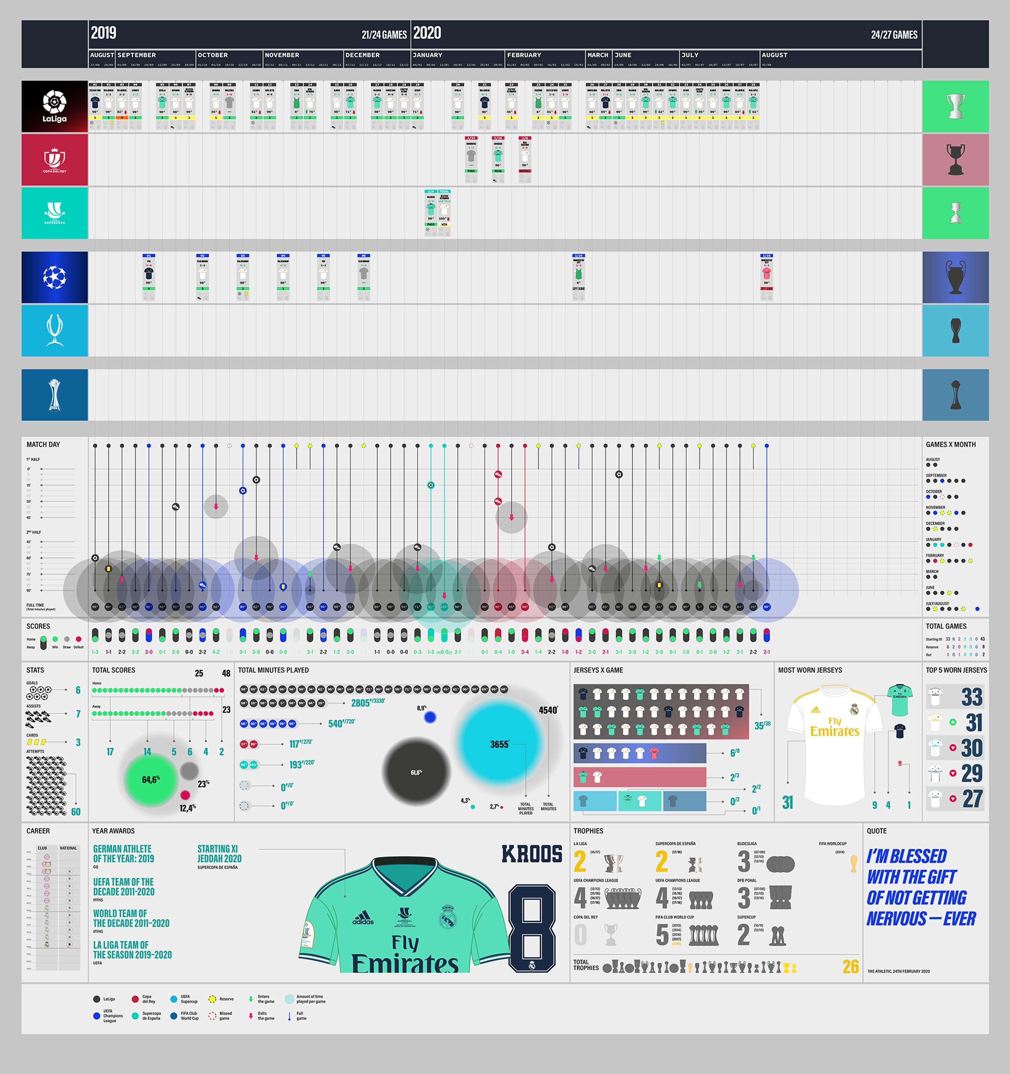Click the attempts boots grid in Stats
Image resolution: width=1010 pixels, height=1074 pixels.
pos(46,785)
